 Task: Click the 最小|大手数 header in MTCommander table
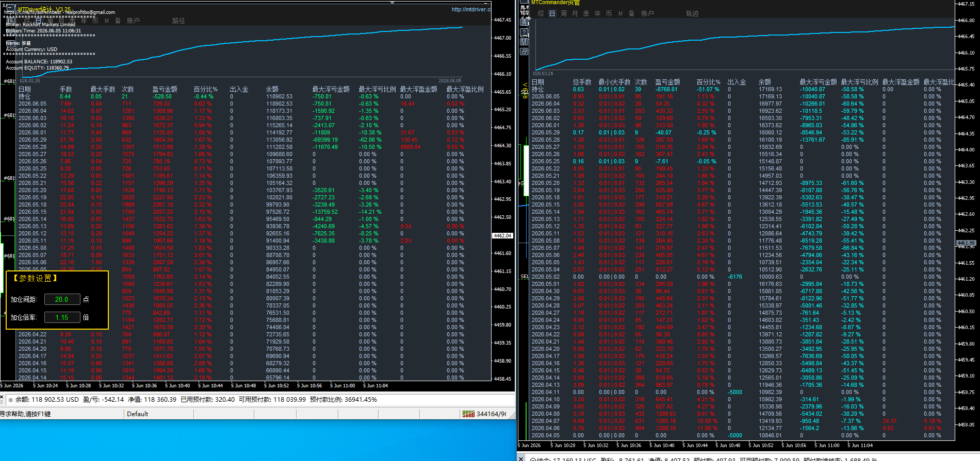[614, 82]
